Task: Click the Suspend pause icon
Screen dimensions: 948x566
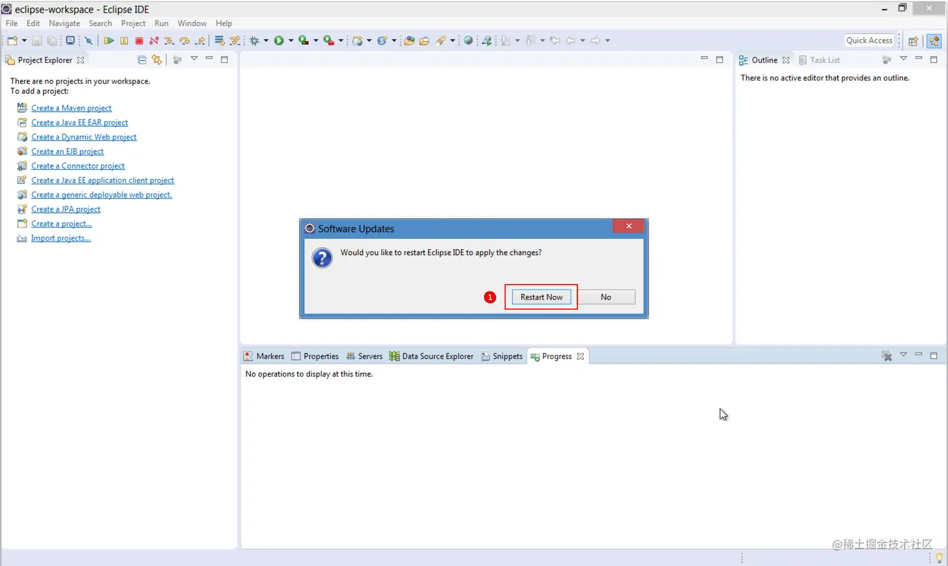Action: (124, 41)
